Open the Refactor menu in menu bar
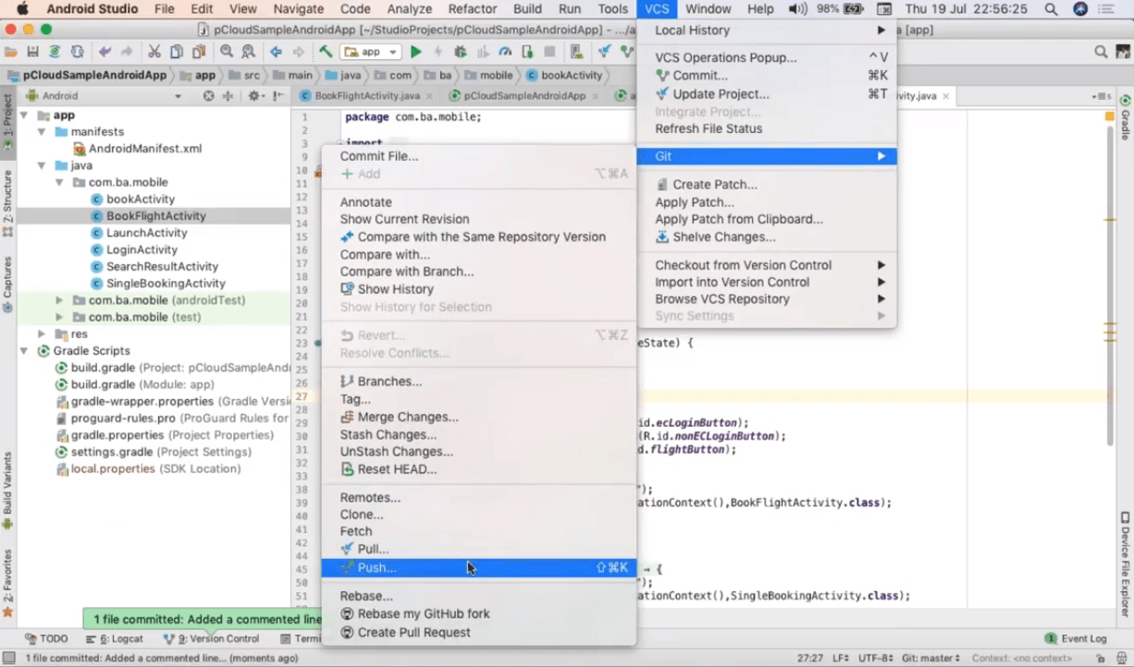Viewport: 1134px width, 667px height. point(472,9)
